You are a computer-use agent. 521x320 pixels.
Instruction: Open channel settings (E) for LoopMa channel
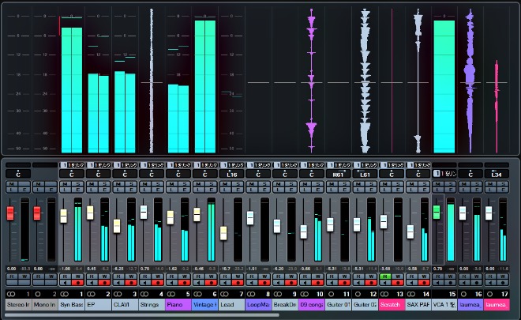pyautogui.click(x=264, y=190)
